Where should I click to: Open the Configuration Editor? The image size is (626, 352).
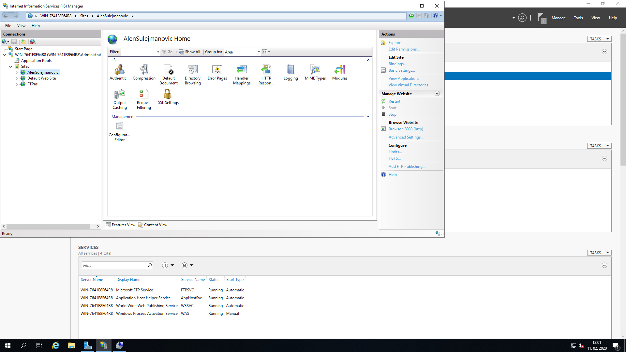(x=119, y=131)
